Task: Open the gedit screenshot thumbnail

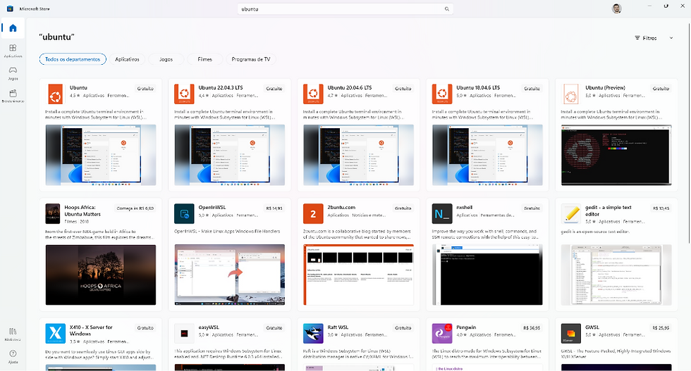Action: click(x=616, y=275)
